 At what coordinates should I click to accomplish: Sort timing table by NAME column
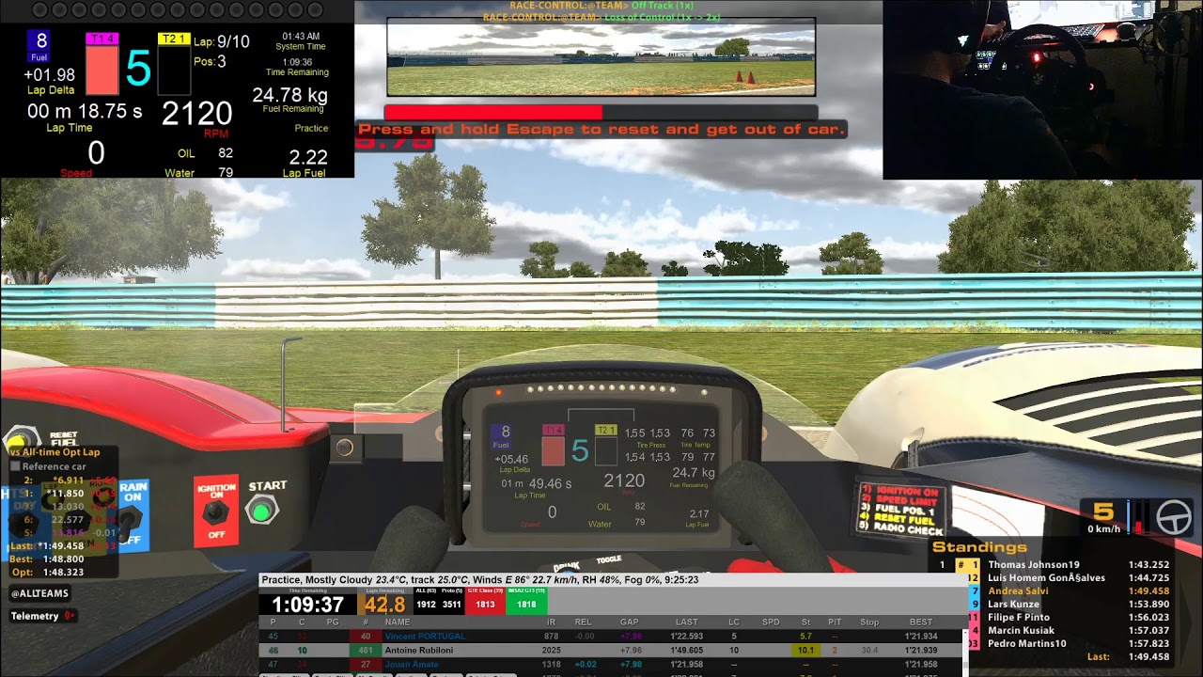398,622
